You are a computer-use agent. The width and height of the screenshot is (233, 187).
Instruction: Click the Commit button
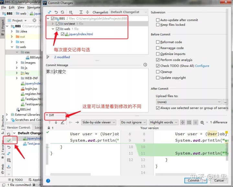pyautogui.click(x=194, y=181)
